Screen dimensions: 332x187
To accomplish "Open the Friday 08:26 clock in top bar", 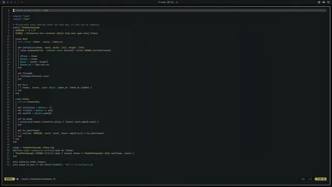I will 166,2.
